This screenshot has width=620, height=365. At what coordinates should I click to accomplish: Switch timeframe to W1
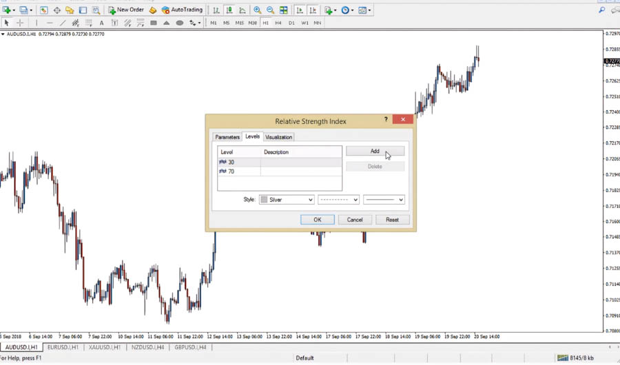click(x=305, y=23)
